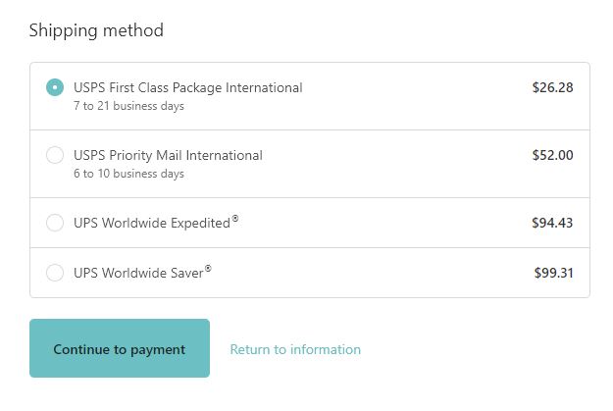Choose the USPS Priority Mail International radio button
The image size is (613, 411).
point(55,155)
